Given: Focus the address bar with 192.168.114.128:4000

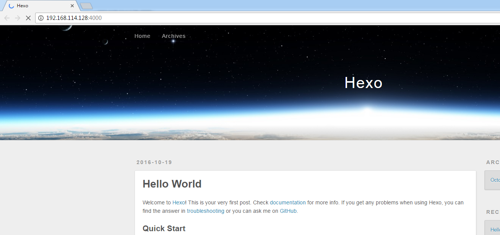Looking at the screenshot, I should click(x=268, y=18).
